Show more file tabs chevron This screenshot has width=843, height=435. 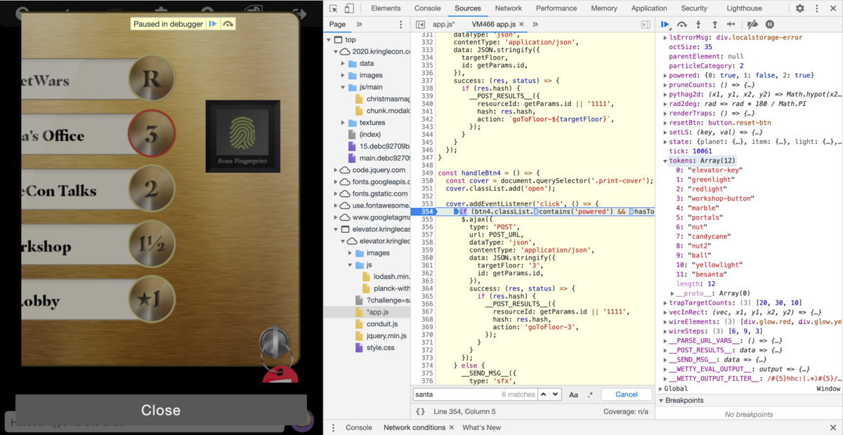535,25
